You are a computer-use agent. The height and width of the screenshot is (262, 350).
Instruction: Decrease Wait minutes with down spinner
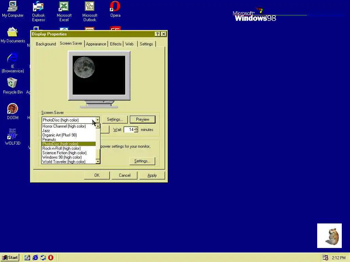point(136,131)
